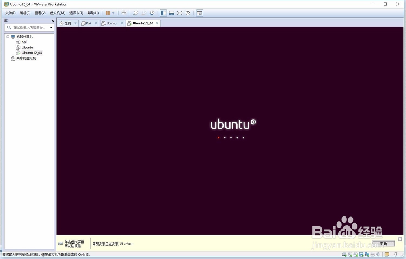
Task: Click the second CD/DVD status icon
Action: 356,255
